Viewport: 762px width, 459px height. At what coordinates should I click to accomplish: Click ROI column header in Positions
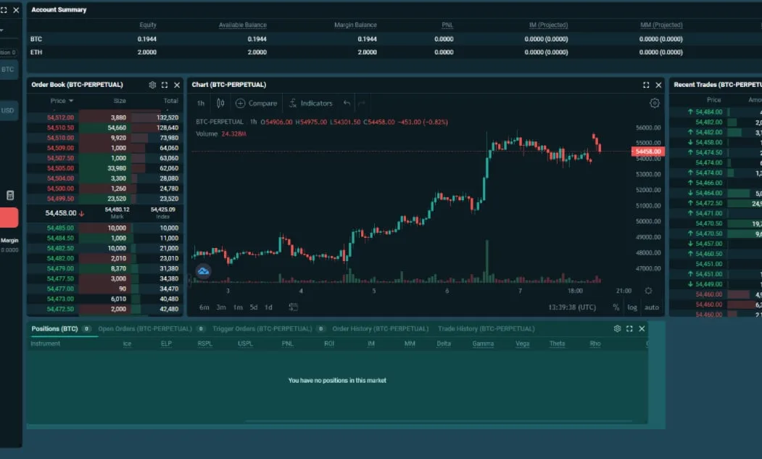329,344
